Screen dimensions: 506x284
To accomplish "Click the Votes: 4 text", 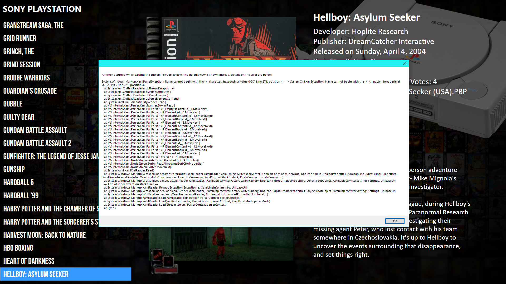I will coord(424,82).
